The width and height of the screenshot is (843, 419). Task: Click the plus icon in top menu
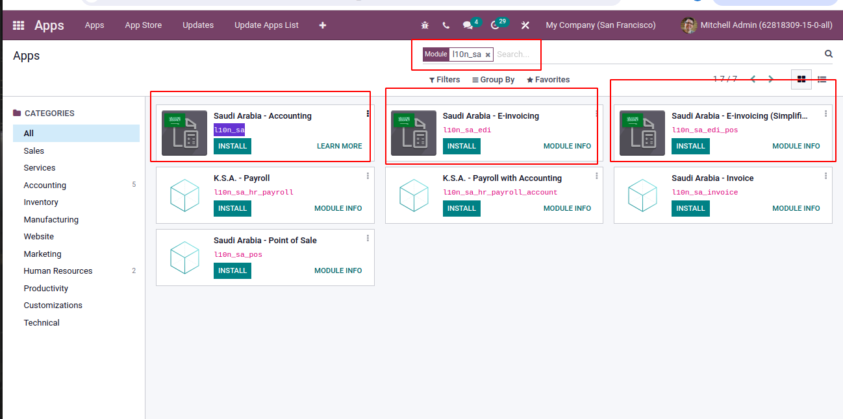(x=323, y=25)
